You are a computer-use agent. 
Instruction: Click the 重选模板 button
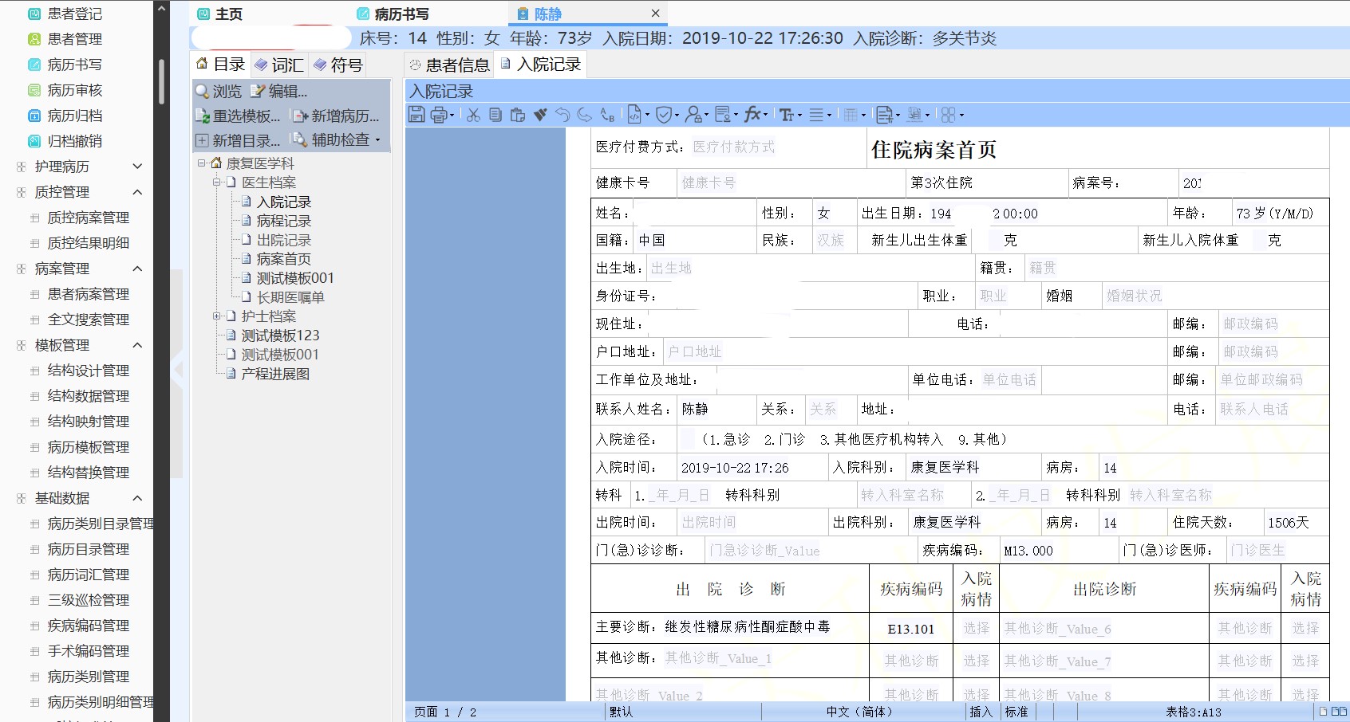238,116
